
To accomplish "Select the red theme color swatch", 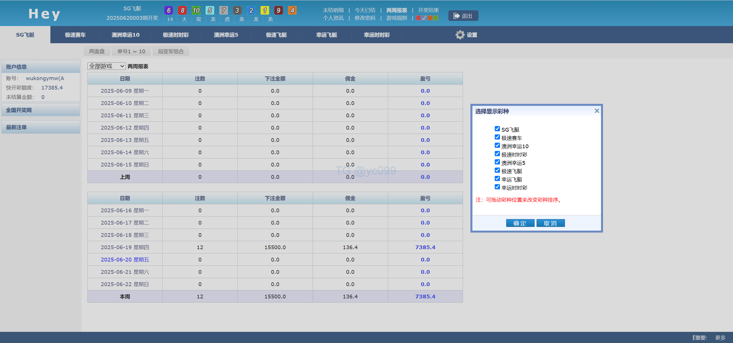I will pos(418,18).
